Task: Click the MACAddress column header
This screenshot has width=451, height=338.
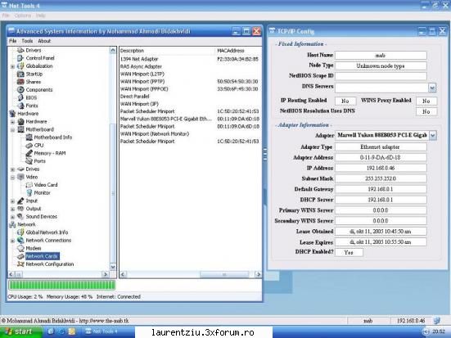Action: [x=238, y=51]
